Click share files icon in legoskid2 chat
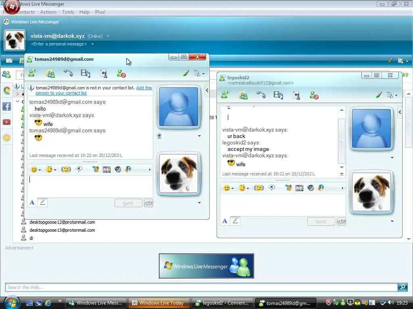Image resolution: width=413 pixels, height=309 pixels. [243, 95]
